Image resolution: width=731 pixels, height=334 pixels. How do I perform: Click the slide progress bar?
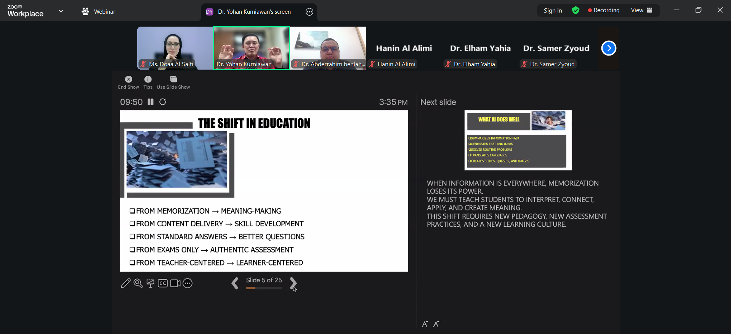pos(264,288)
